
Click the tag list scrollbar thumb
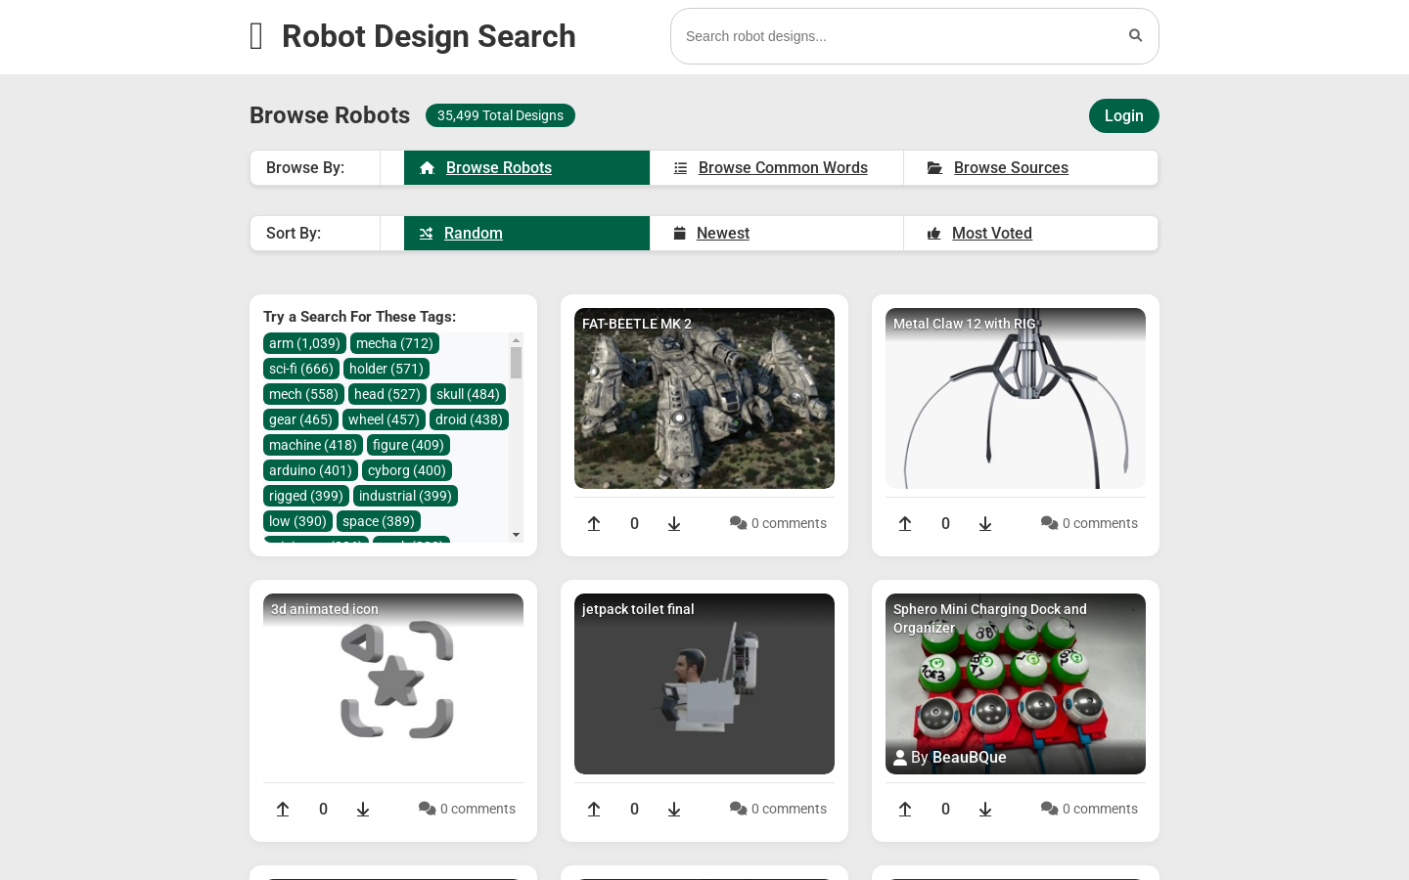pos(516,363)
